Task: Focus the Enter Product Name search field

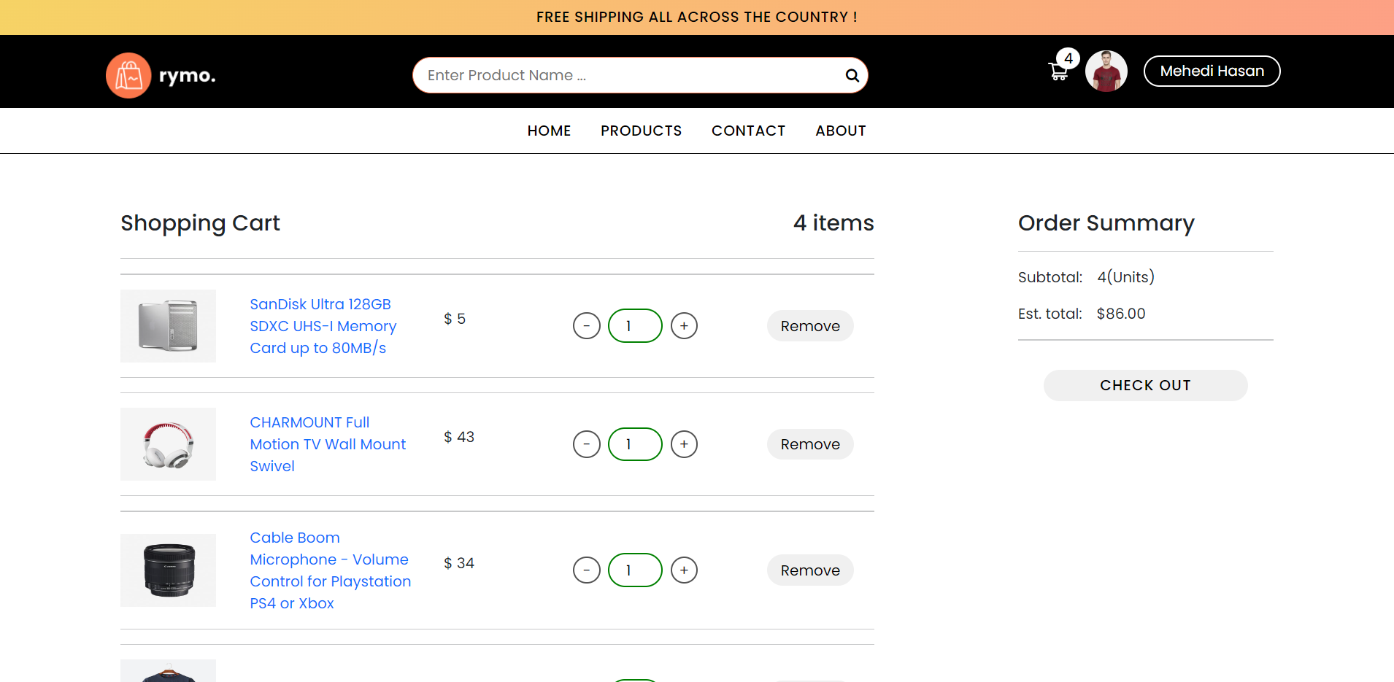Action: point(640,75)
